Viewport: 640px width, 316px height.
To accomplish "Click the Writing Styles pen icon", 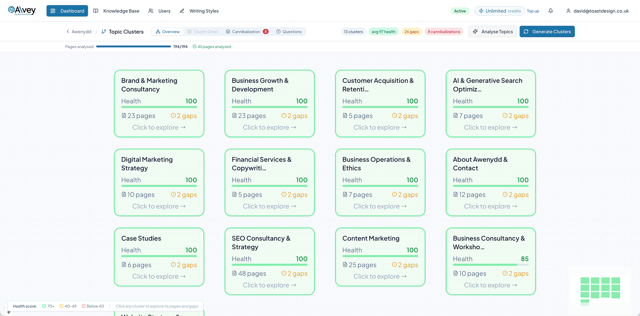I will [x=182, y=11].
